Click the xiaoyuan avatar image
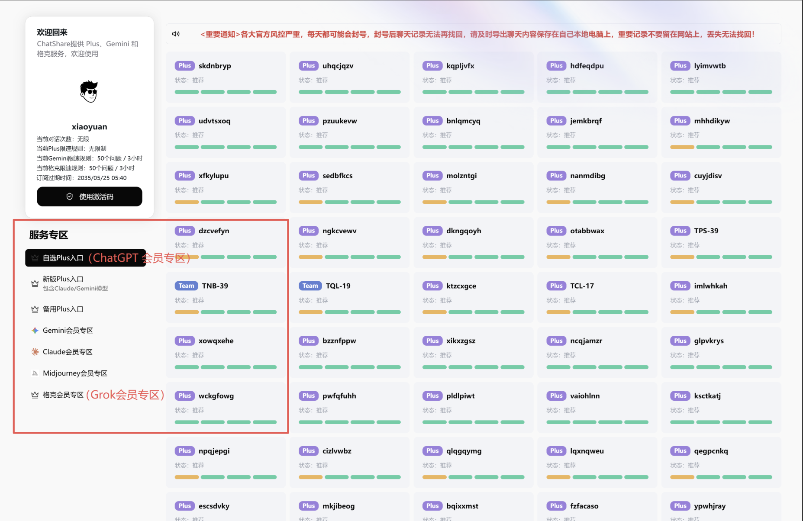803x521 pixels. click(x=89, y=91)
